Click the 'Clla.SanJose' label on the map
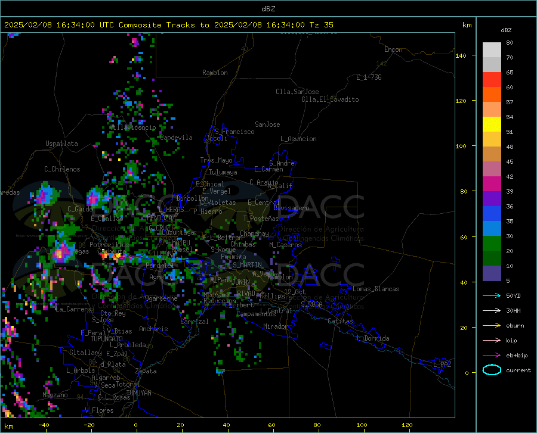 [297, 92]
